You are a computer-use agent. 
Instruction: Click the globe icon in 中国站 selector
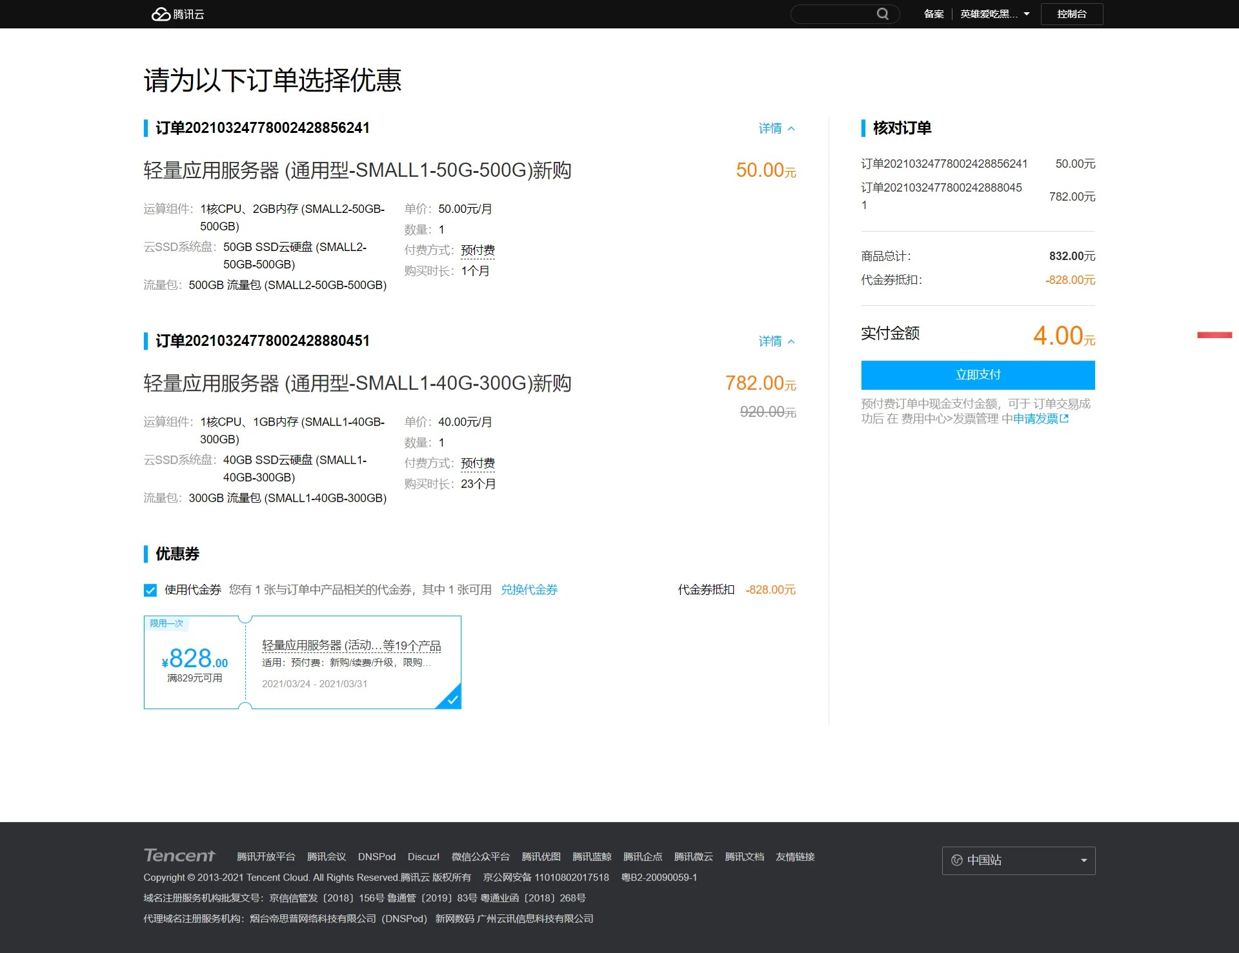click(x=957, y=860)
